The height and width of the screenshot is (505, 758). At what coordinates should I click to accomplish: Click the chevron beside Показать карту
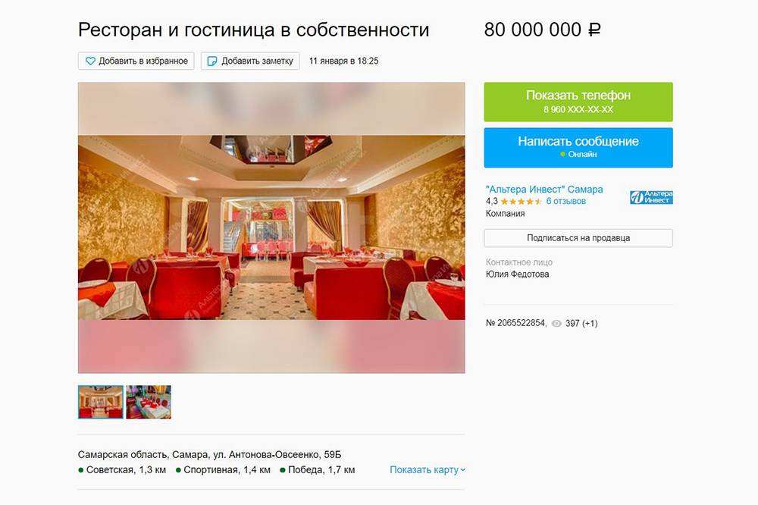click(x=462, y=470)
